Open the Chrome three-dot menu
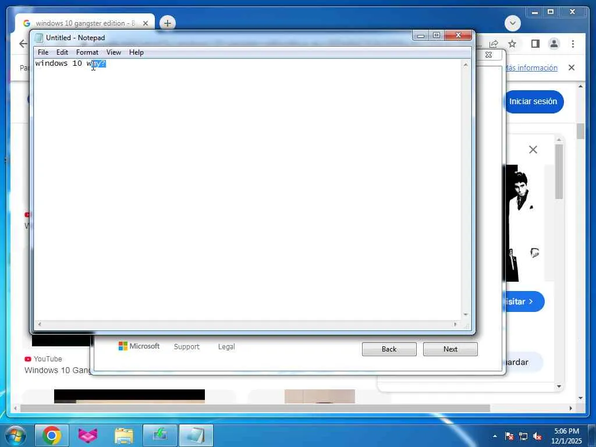This screenshot has height=447, width=596. click(573, 44)
